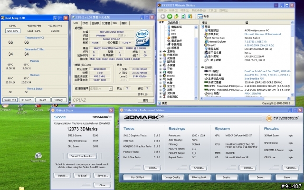Click Game button in 3DMark06

(287, 177)
